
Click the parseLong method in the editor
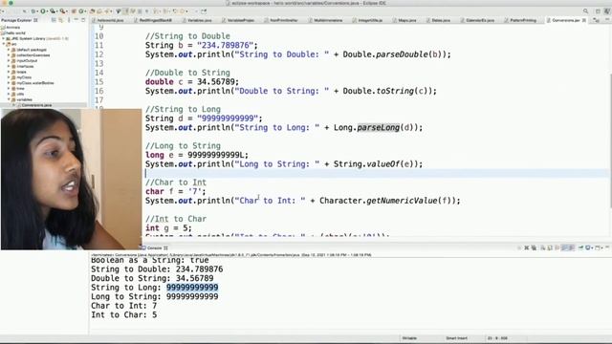(379, 127)
